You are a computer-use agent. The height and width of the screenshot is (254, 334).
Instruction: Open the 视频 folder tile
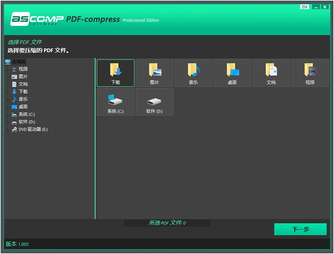pos(310,73)
